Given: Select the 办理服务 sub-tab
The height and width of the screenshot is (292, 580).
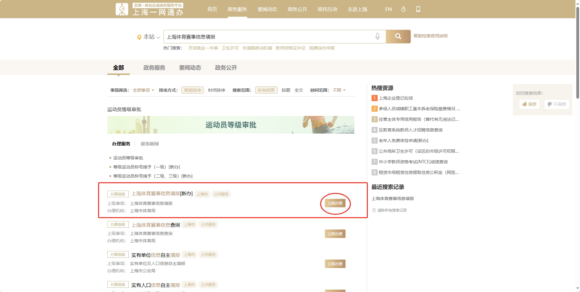Looking at the screenshot, I should point(121,144).
